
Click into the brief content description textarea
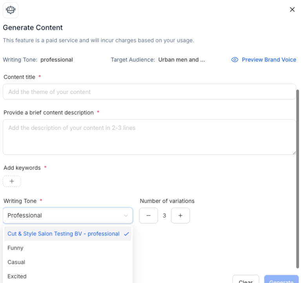pyautogui.click(x=149, y=137)
